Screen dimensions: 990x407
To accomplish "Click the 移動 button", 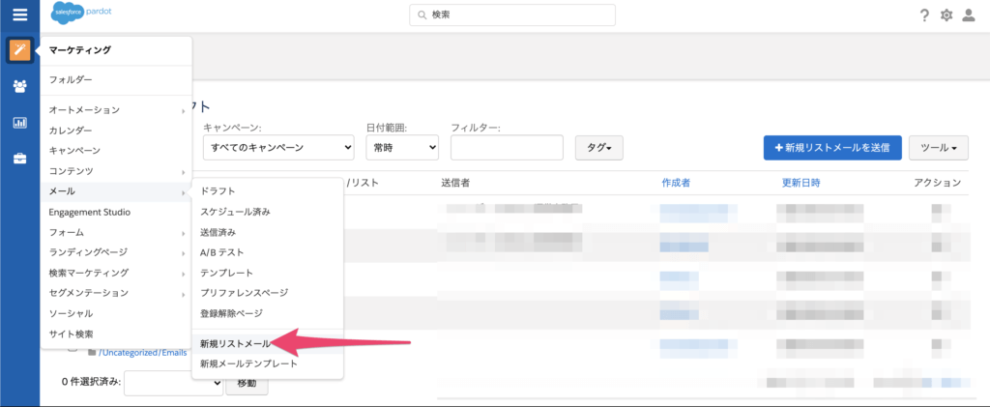I will [247, 383].
